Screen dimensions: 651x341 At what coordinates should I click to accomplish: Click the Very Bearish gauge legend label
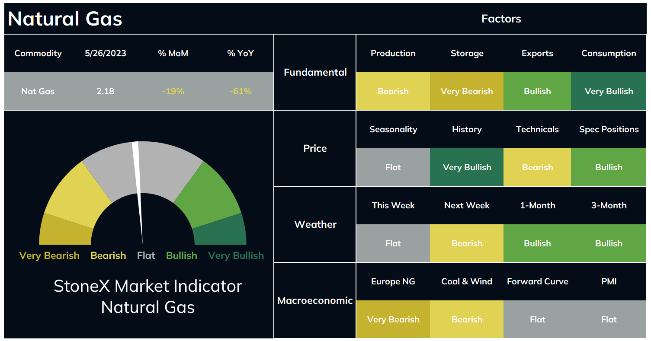tap(49, 255)
